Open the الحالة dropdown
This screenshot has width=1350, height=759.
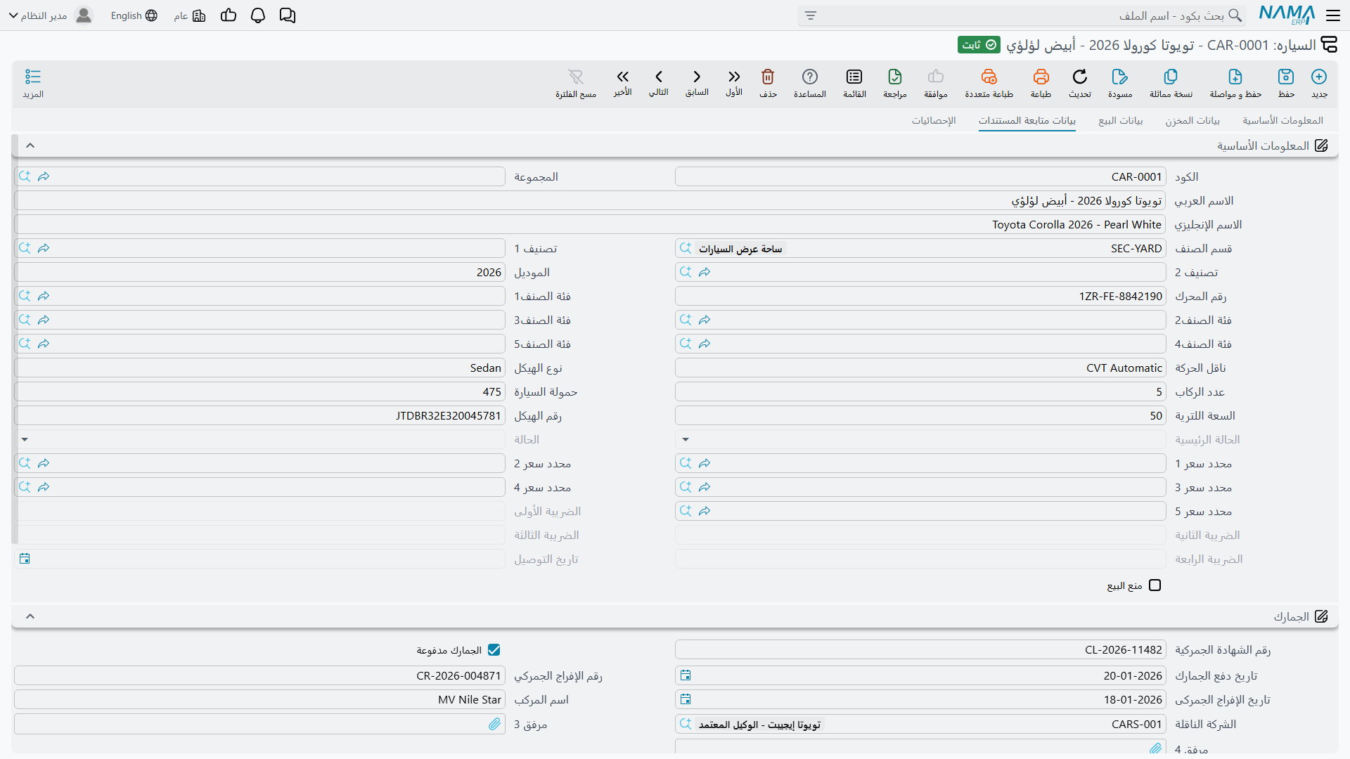[25, 439]
